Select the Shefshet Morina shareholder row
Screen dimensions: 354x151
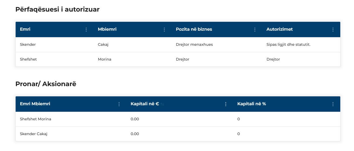tap(178, 119)
